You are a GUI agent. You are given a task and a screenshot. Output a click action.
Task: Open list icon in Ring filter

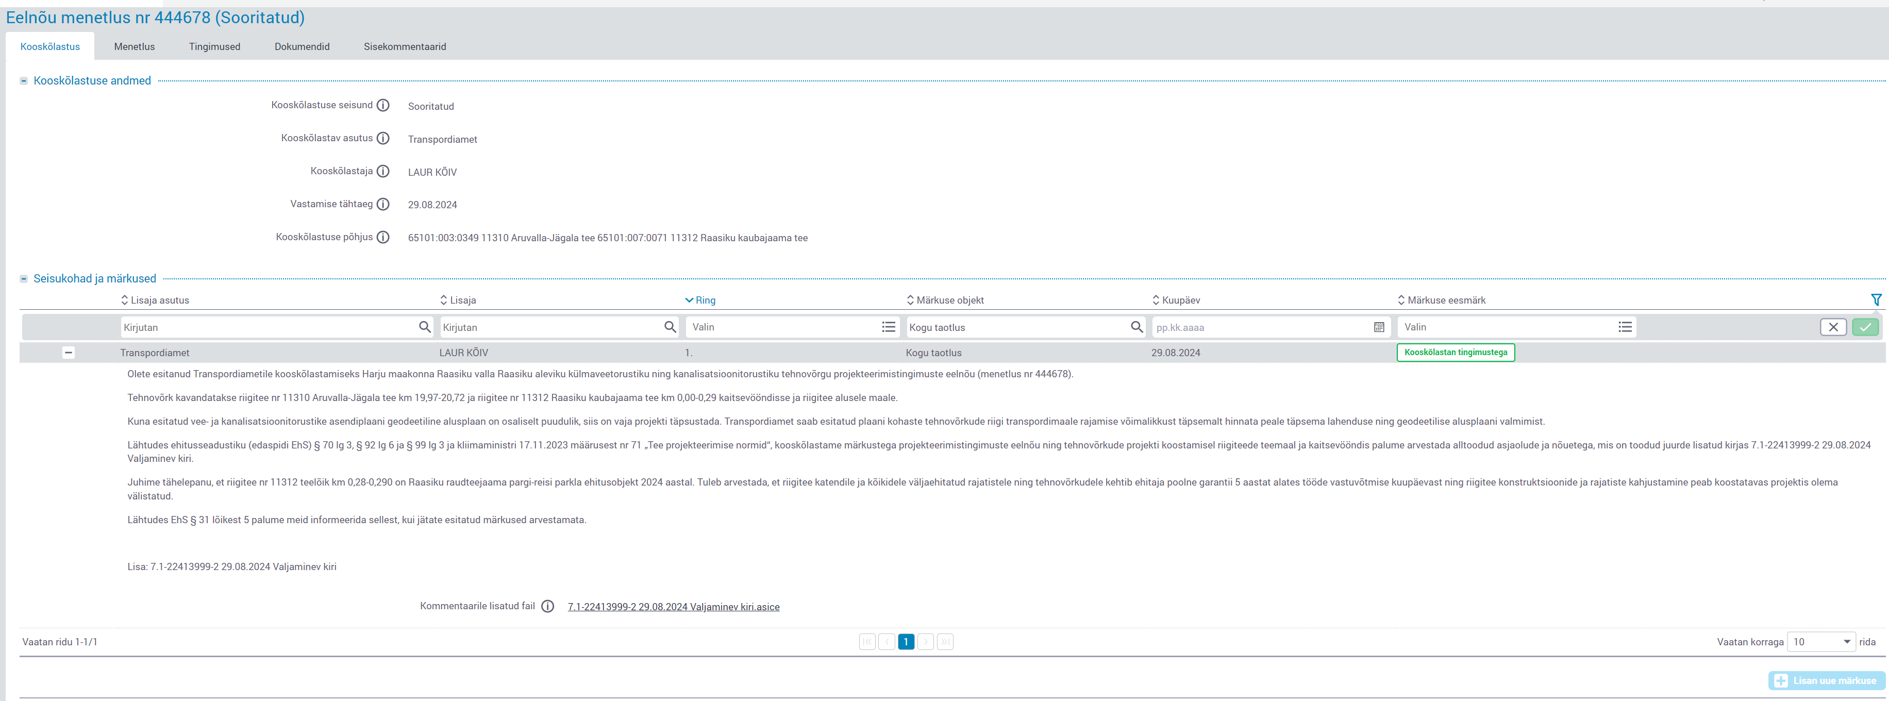(888, 327)
